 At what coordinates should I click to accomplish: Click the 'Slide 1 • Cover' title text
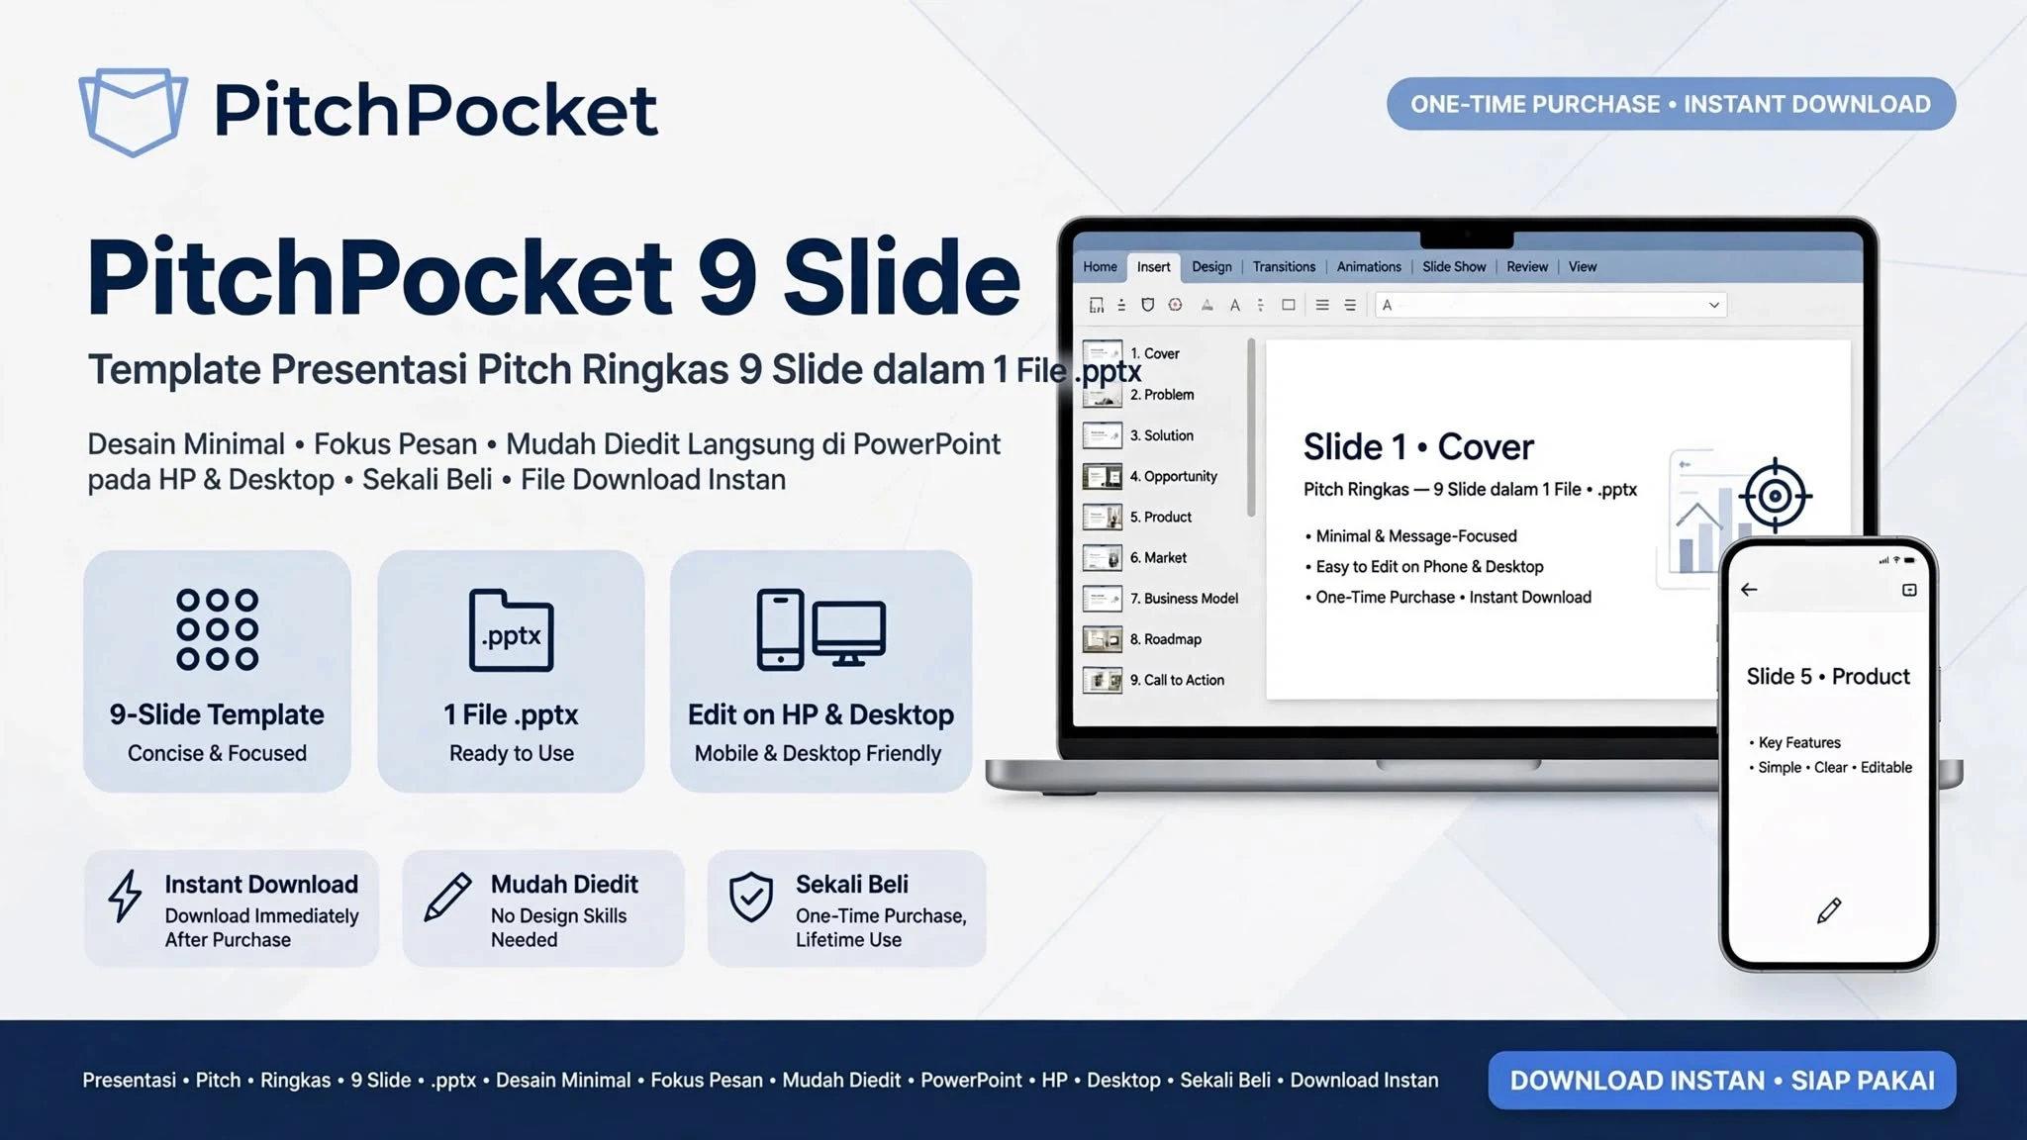(1418, 447)
